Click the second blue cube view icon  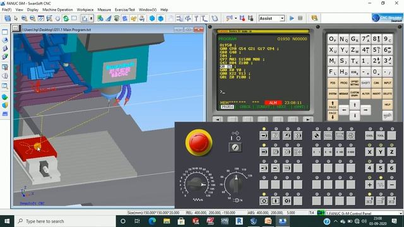161,18
